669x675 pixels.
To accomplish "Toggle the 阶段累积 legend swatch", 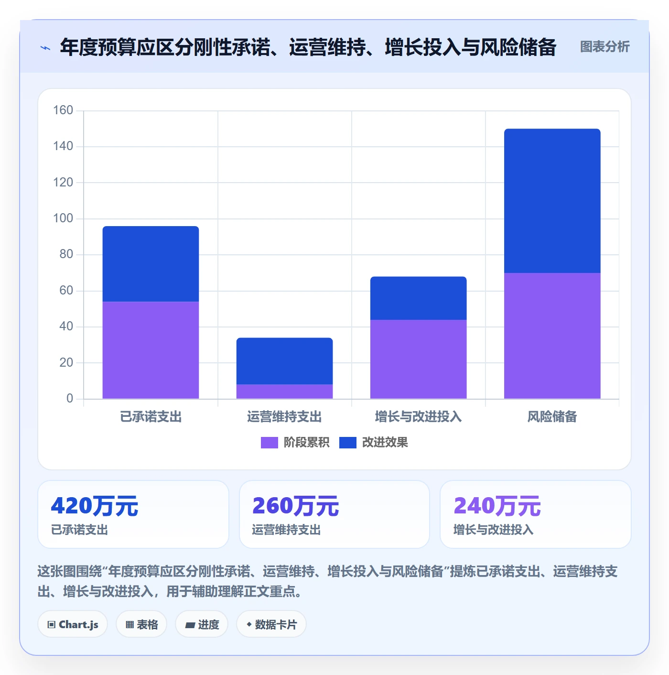I will click(269, 443).
